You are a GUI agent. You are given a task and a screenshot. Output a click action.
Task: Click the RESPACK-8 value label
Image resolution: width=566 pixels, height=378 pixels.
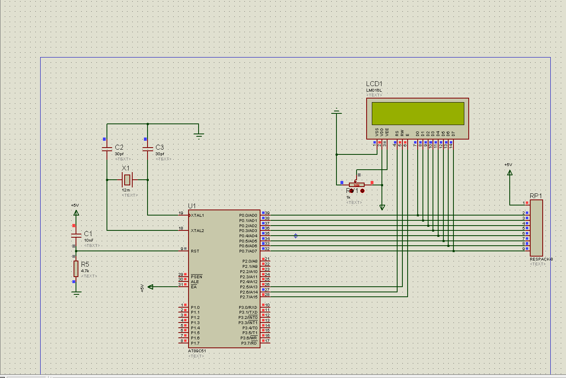pos(541,259)
